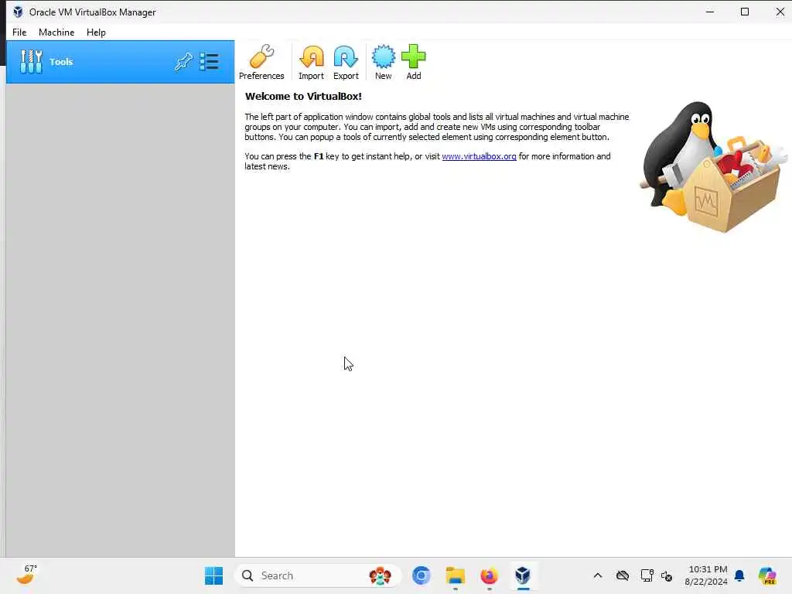Click the cloud sync tray icon
Screen dimensions: 792x594
pos(623,575)
